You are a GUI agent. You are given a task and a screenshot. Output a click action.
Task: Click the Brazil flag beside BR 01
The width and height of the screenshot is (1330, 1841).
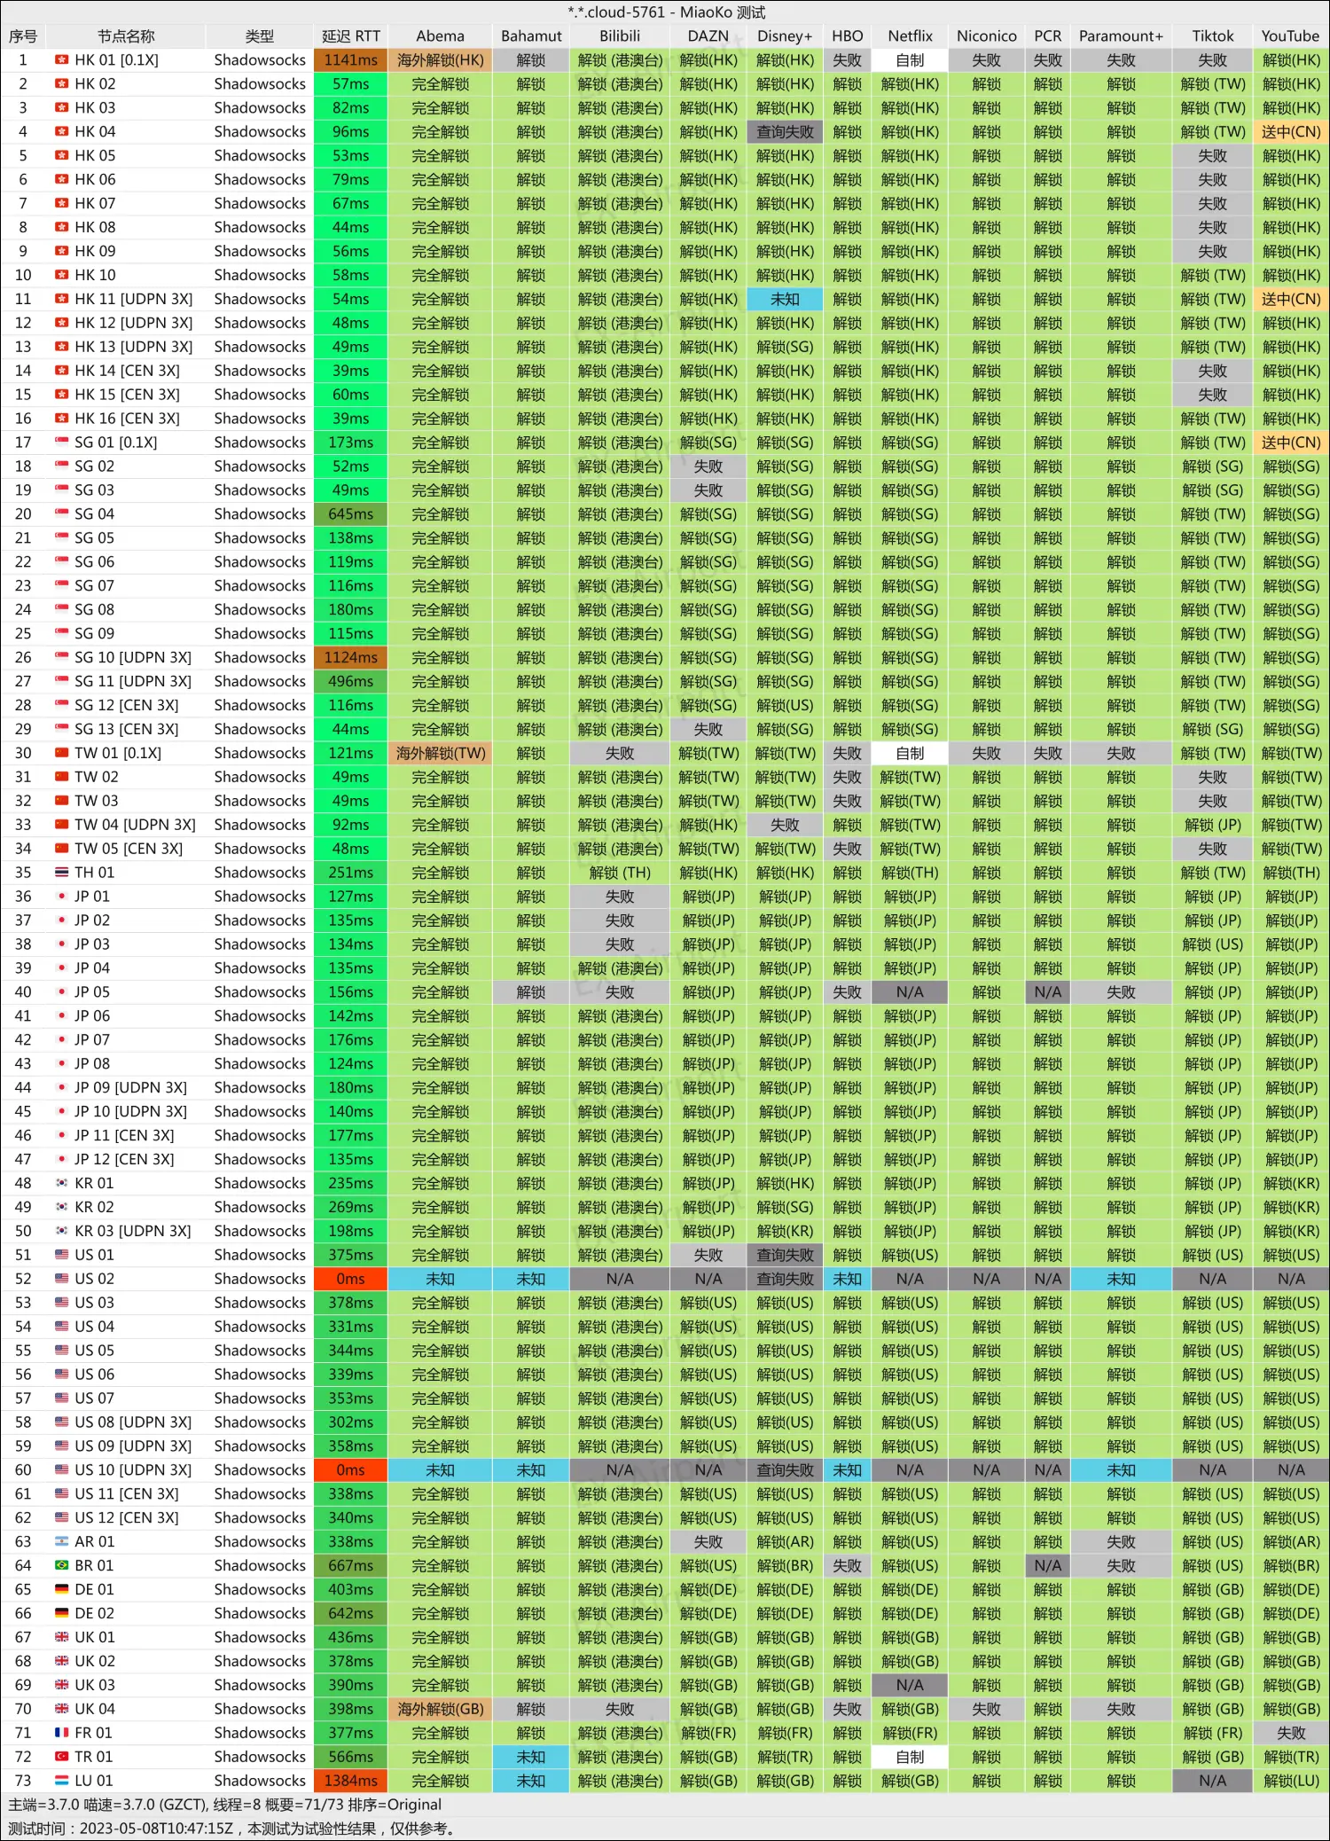[61, 1565]
